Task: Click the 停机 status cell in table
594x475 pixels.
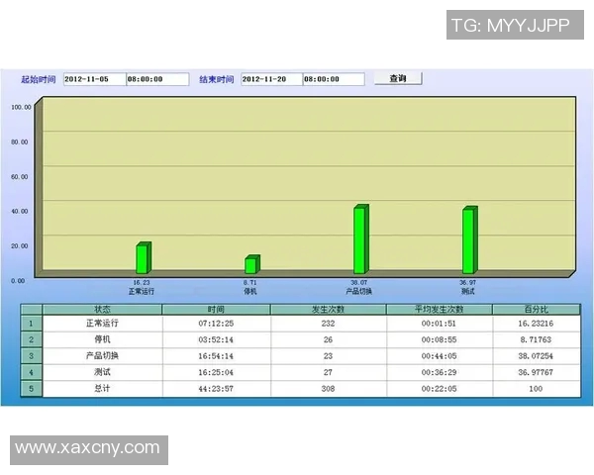Action: (102, 339)
